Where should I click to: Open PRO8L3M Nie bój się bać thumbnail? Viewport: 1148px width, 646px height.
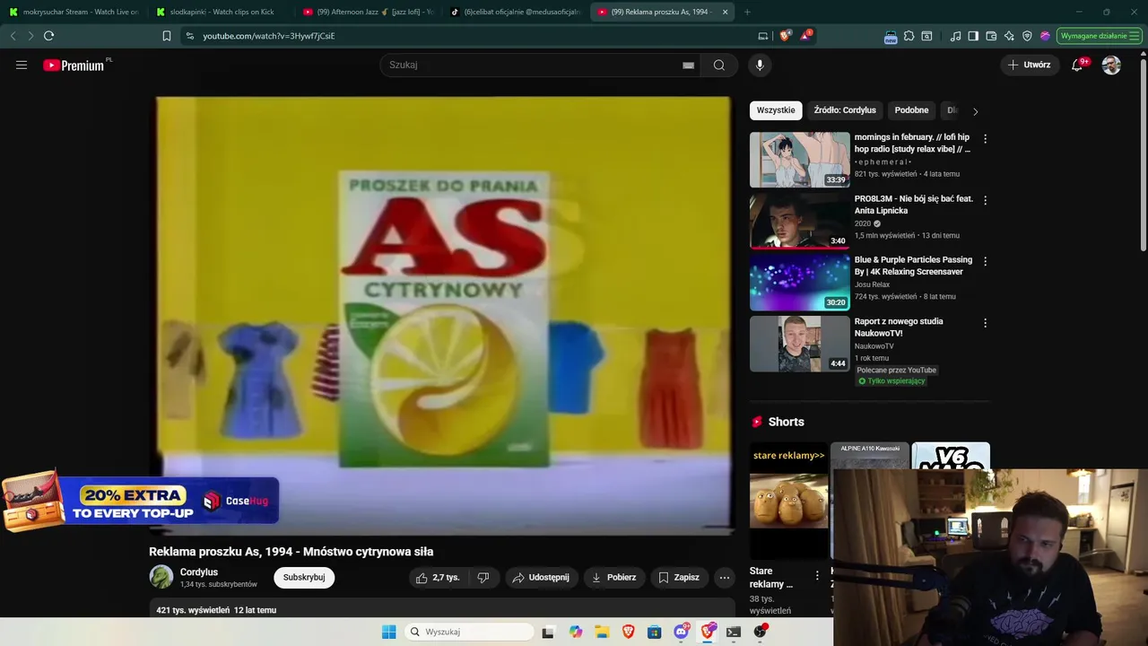(800, 221)
